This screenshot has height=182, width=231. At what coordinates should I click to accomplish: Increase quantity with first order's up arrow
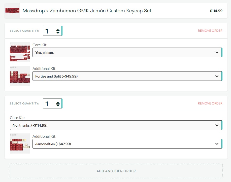pos(58,29)
